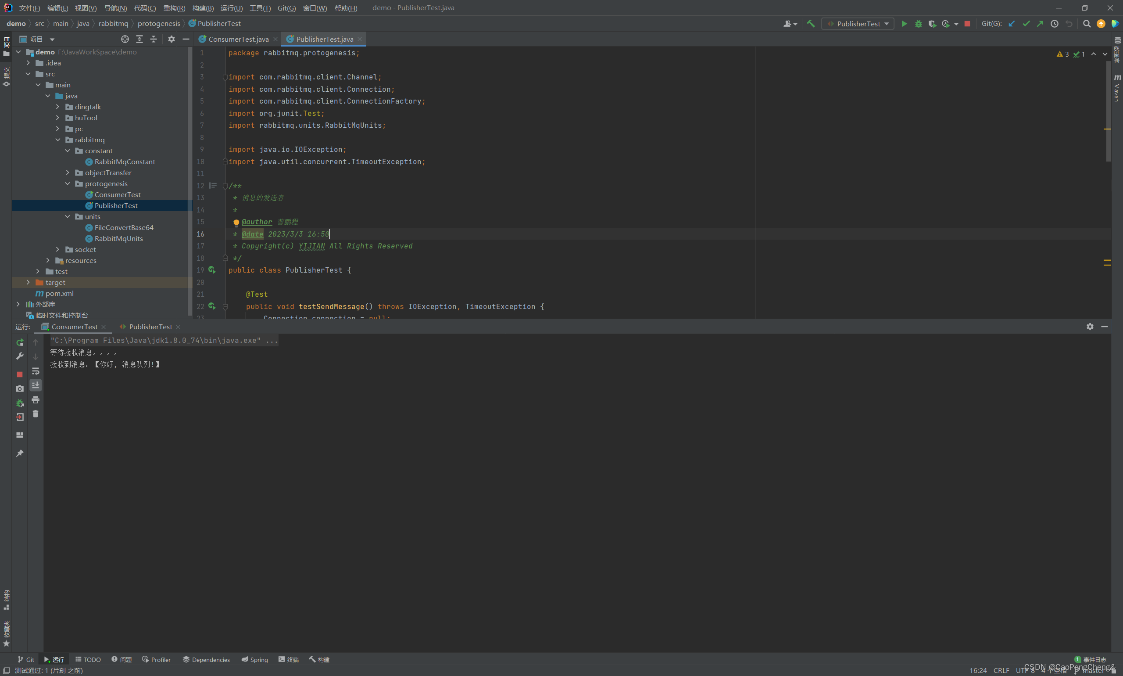
Task: Clear console output with trash icon
Action: coord(36,414)
